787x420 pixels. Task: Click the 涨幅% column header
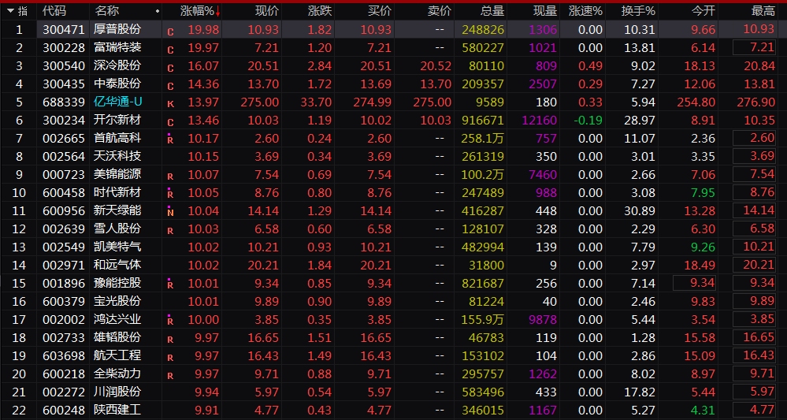pyautogui.click(x=197, y=11)
